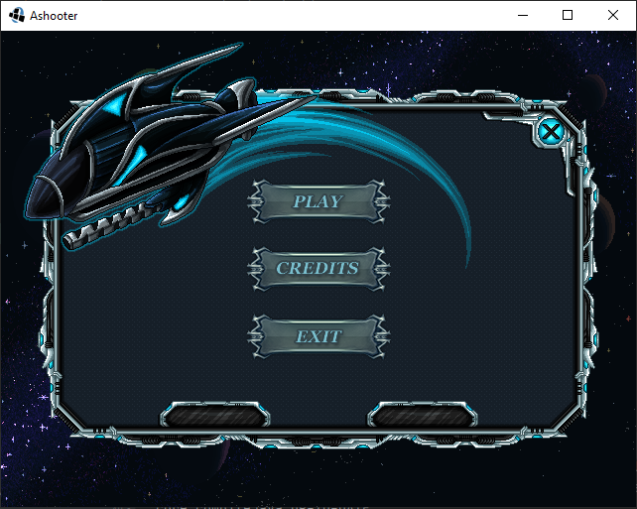Start the game with the PLAY button
637x509 pixels.
coord(318,201)
